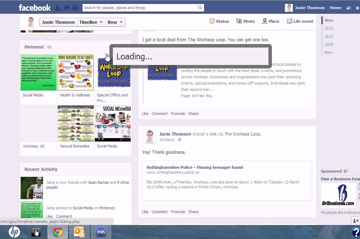Click the Status composer option
360x239 pixels.
(219, 21)
